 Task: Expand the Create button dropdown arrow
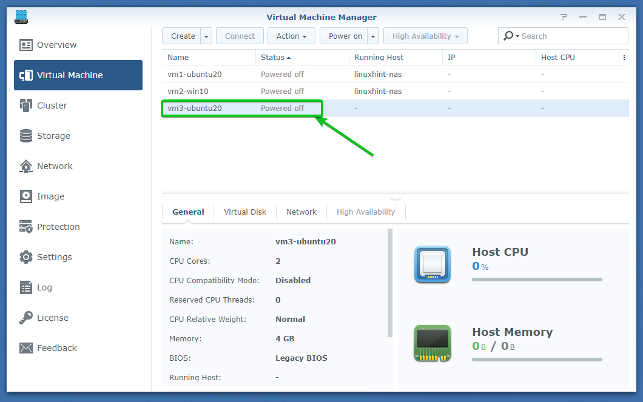point(206,36)
